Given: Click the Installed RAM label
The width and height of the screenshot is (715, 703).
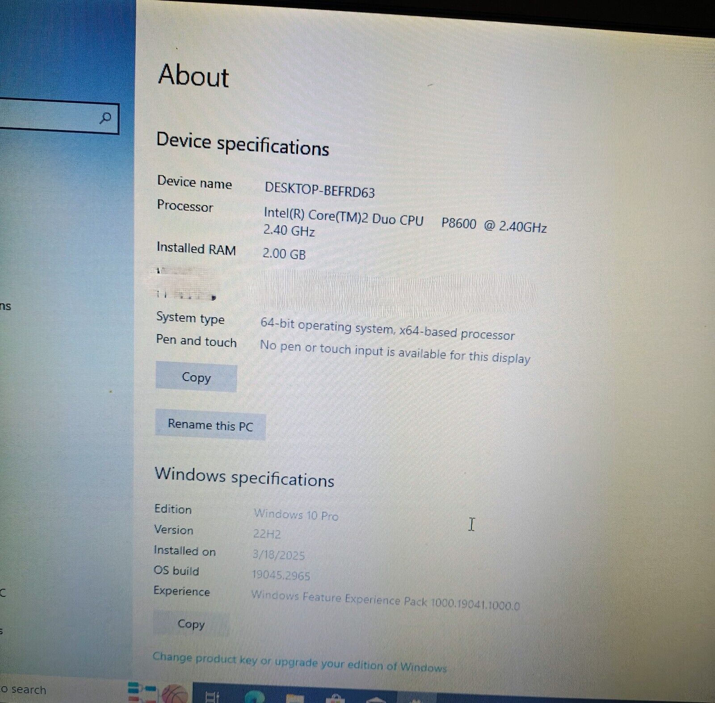Looking at the screenshot, I should point(196,248).
